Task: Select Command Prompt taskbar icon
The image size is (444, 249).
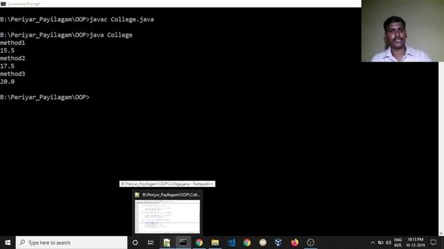Action: (183, 243)
